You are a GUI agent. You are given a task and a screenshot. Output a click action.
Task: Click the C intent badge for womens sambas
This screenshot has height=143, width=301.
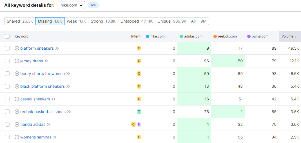coord(139,137)
